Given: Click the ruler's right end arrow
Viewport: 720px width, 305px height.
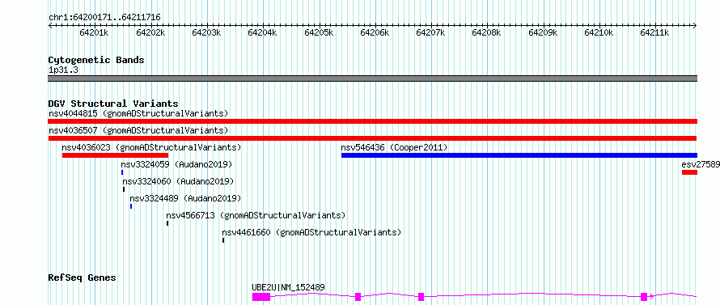Looking at the screenshot, I should pyautogui.click(x=695, y=25).
